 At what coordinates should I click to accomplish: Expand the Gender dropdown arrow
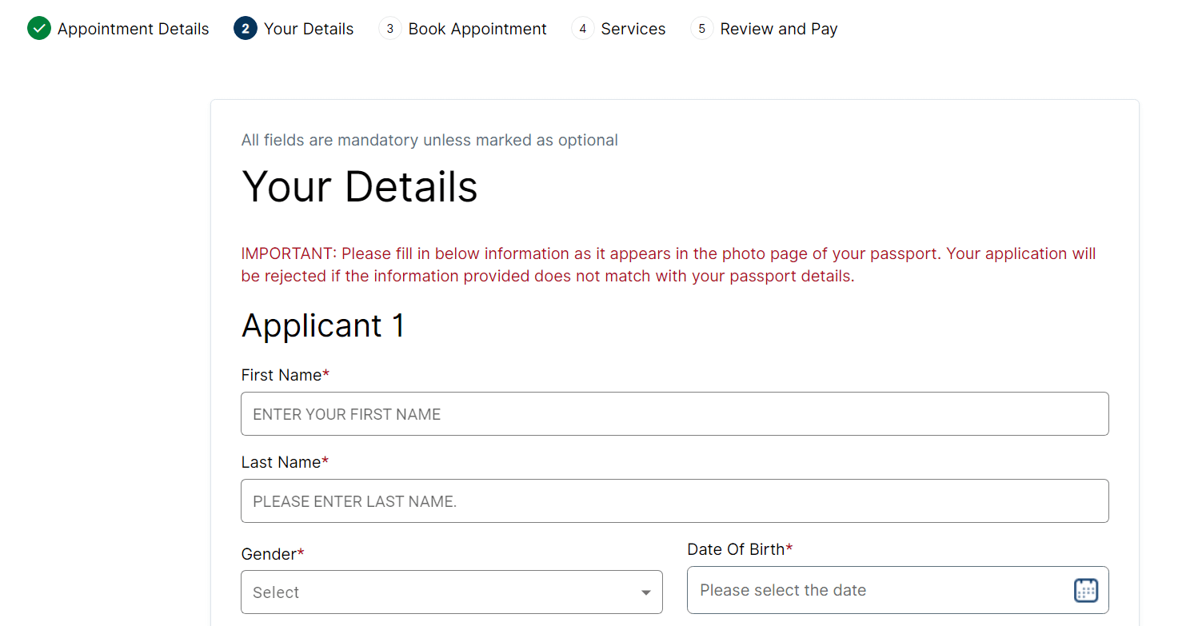point(645,592)
